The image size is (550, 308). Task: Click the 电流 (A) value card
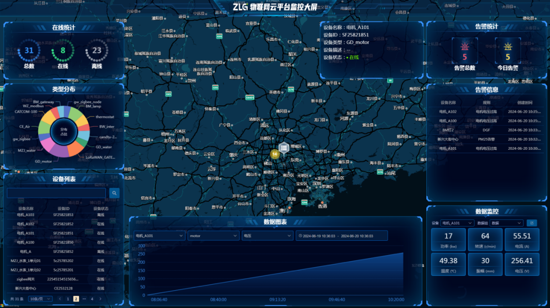click(x=522, y=240)
